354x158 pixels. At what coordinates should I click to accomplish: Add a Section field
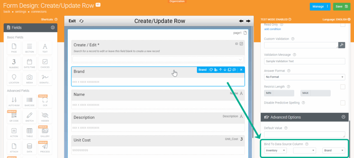pyautogui.click(x=29, y=48)
